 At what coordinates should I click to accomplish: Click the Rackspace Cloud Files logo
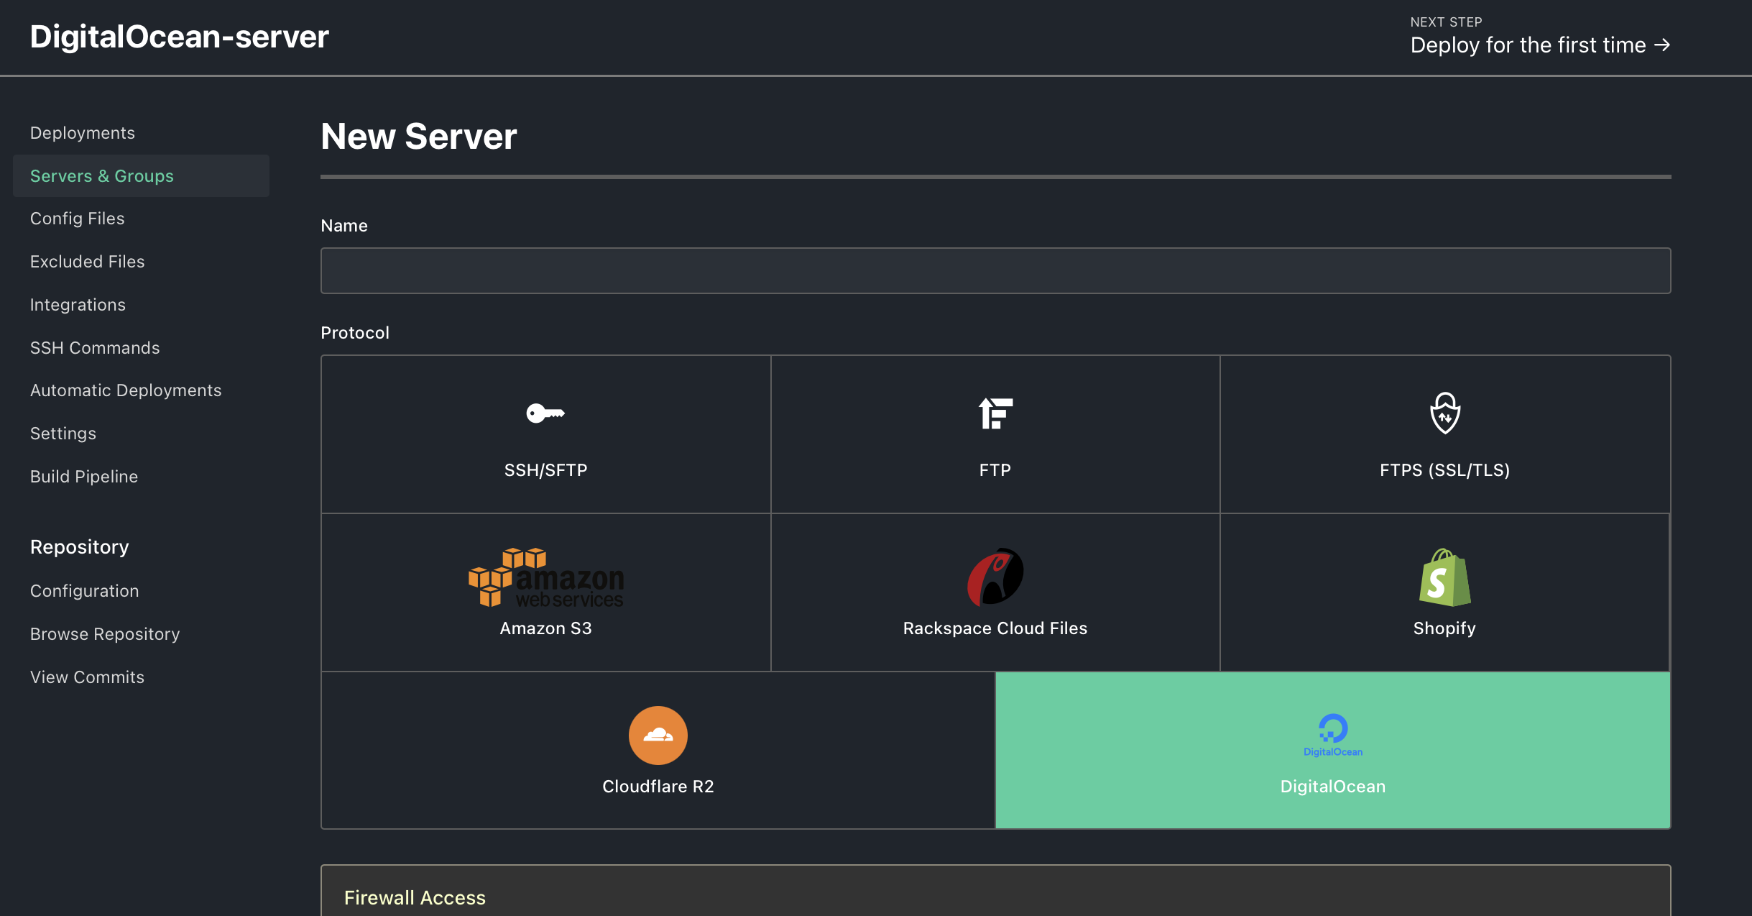(x=995, y=577)
